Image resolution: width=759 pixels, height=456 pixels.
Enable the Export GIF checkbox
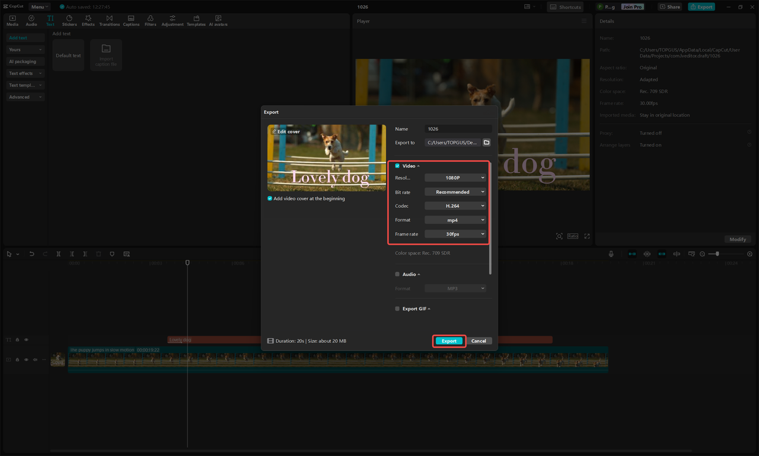click(x=397, y=309)
